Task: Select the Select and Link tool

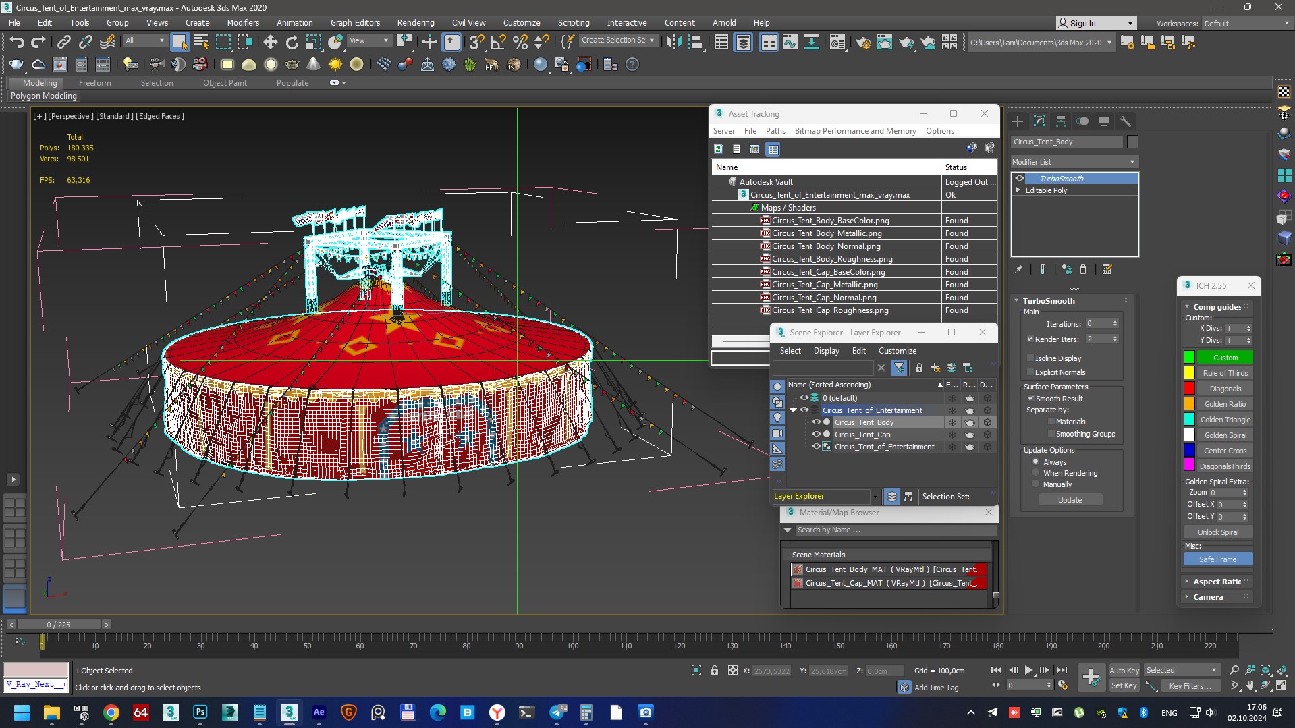Action: click(x=63, y=43)
